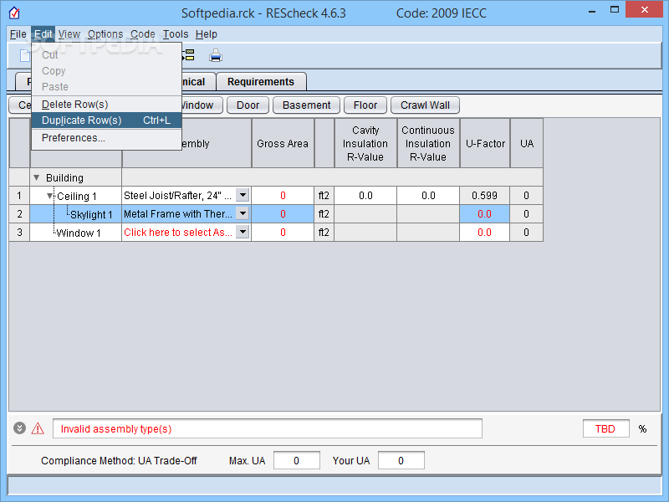
Task: Click the round double-chevron status icon
Action: (19, 428)
